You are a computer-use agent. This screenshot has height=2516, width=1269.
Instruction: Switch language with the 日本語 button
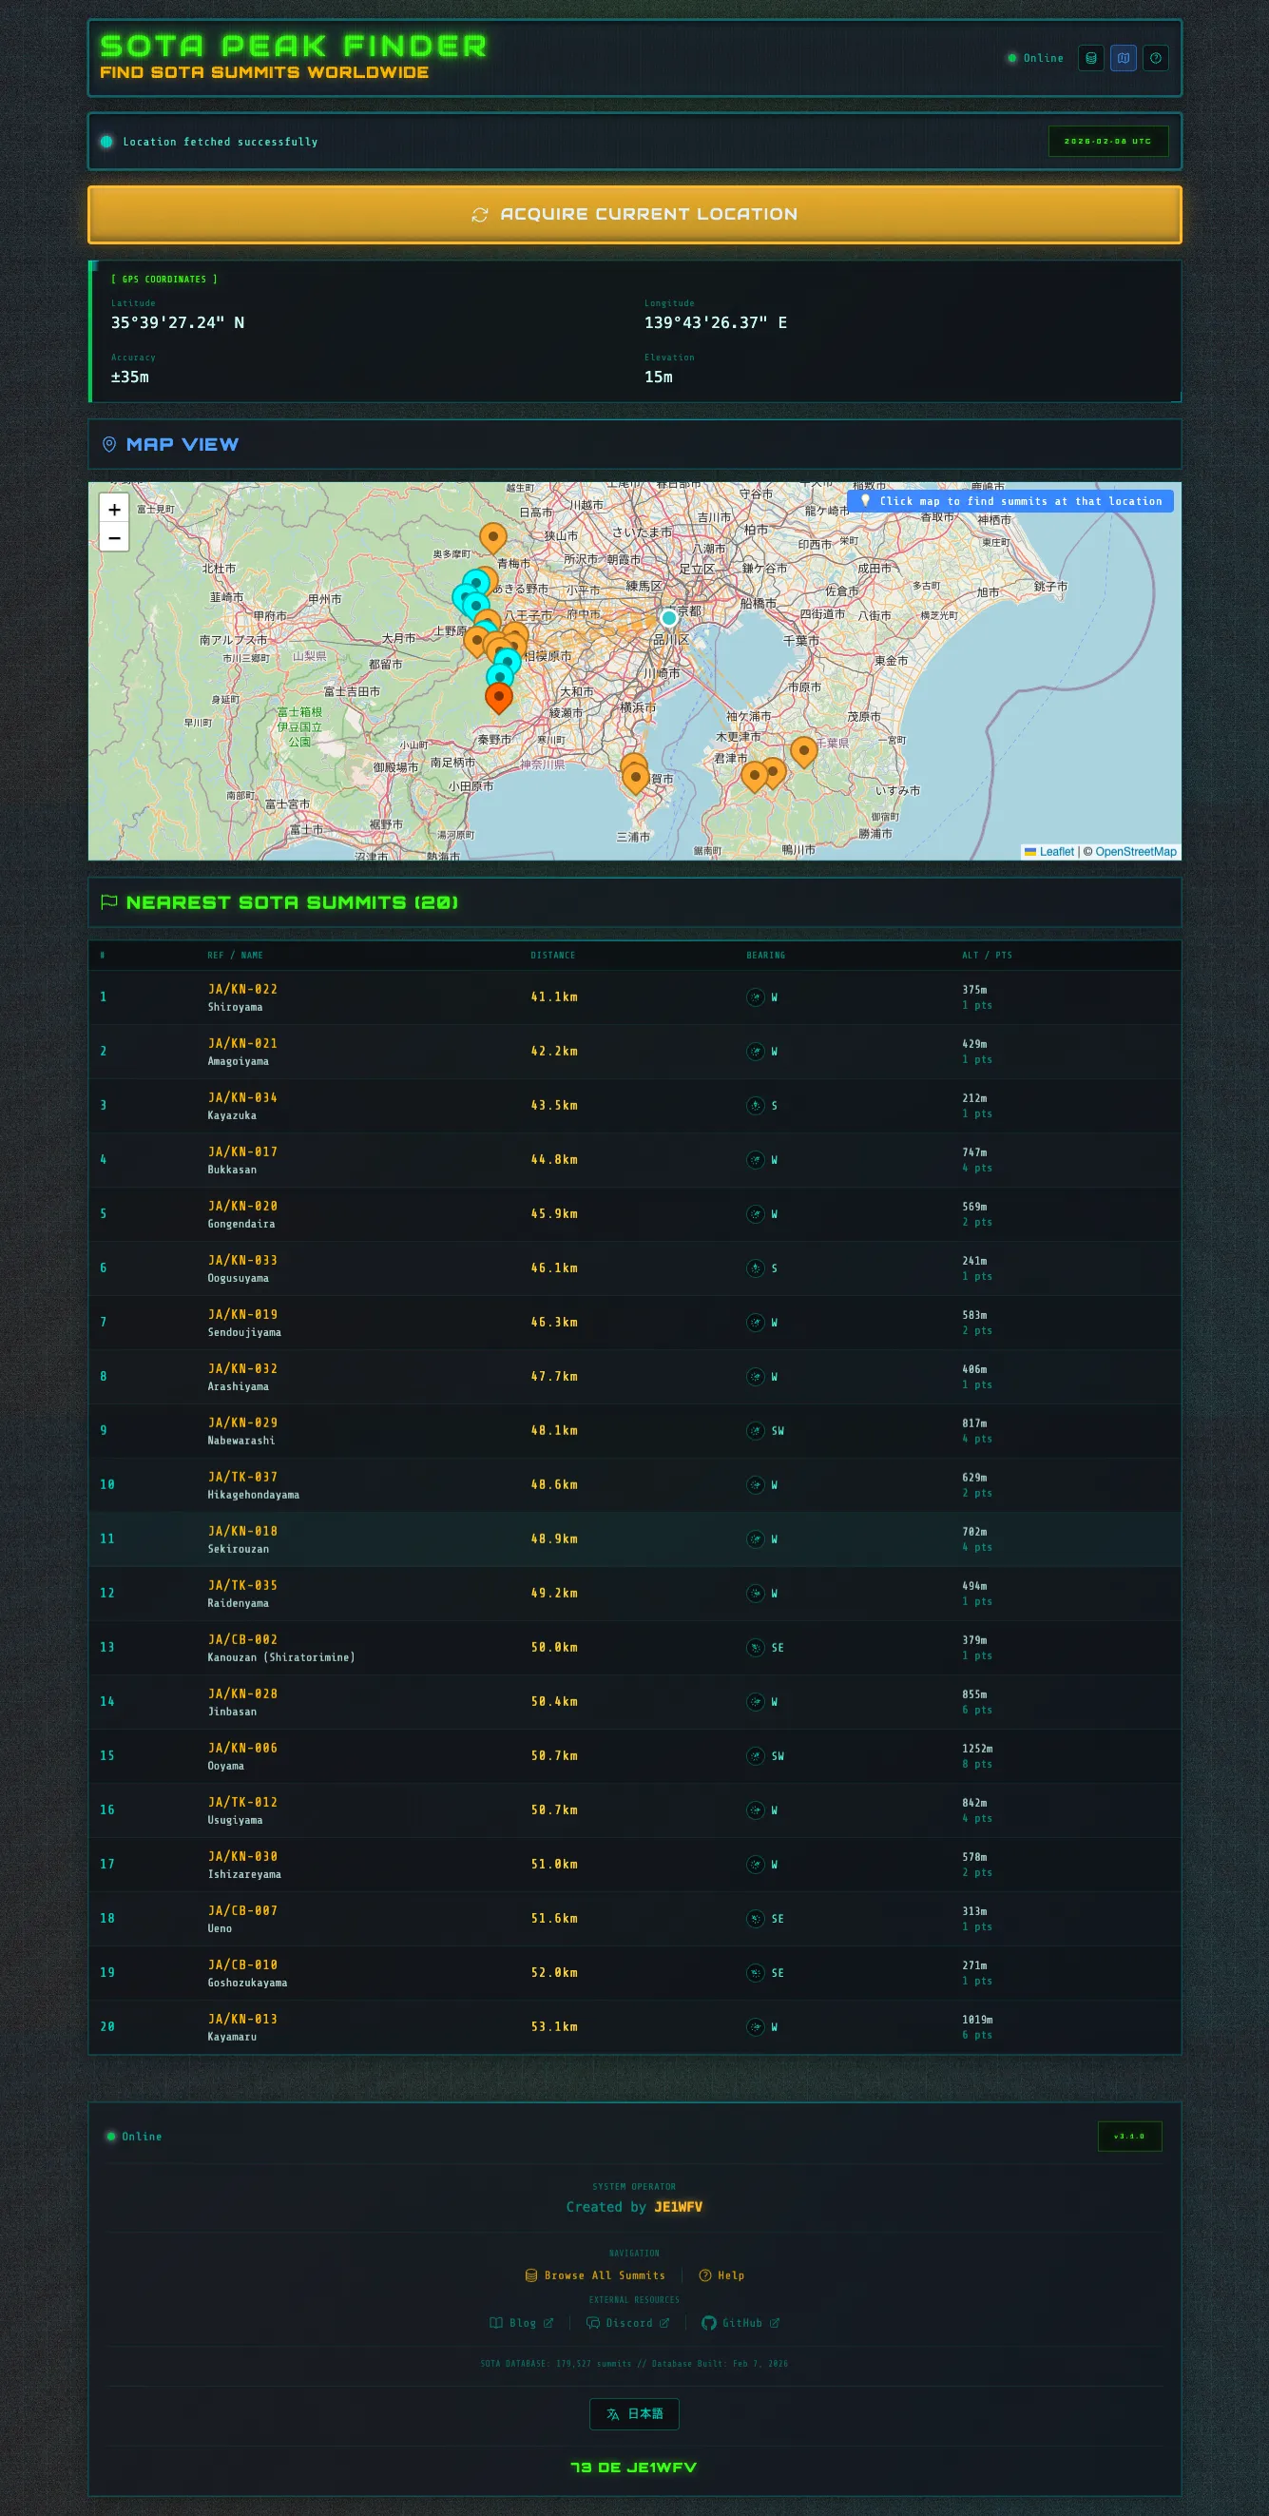(635, 2413)
